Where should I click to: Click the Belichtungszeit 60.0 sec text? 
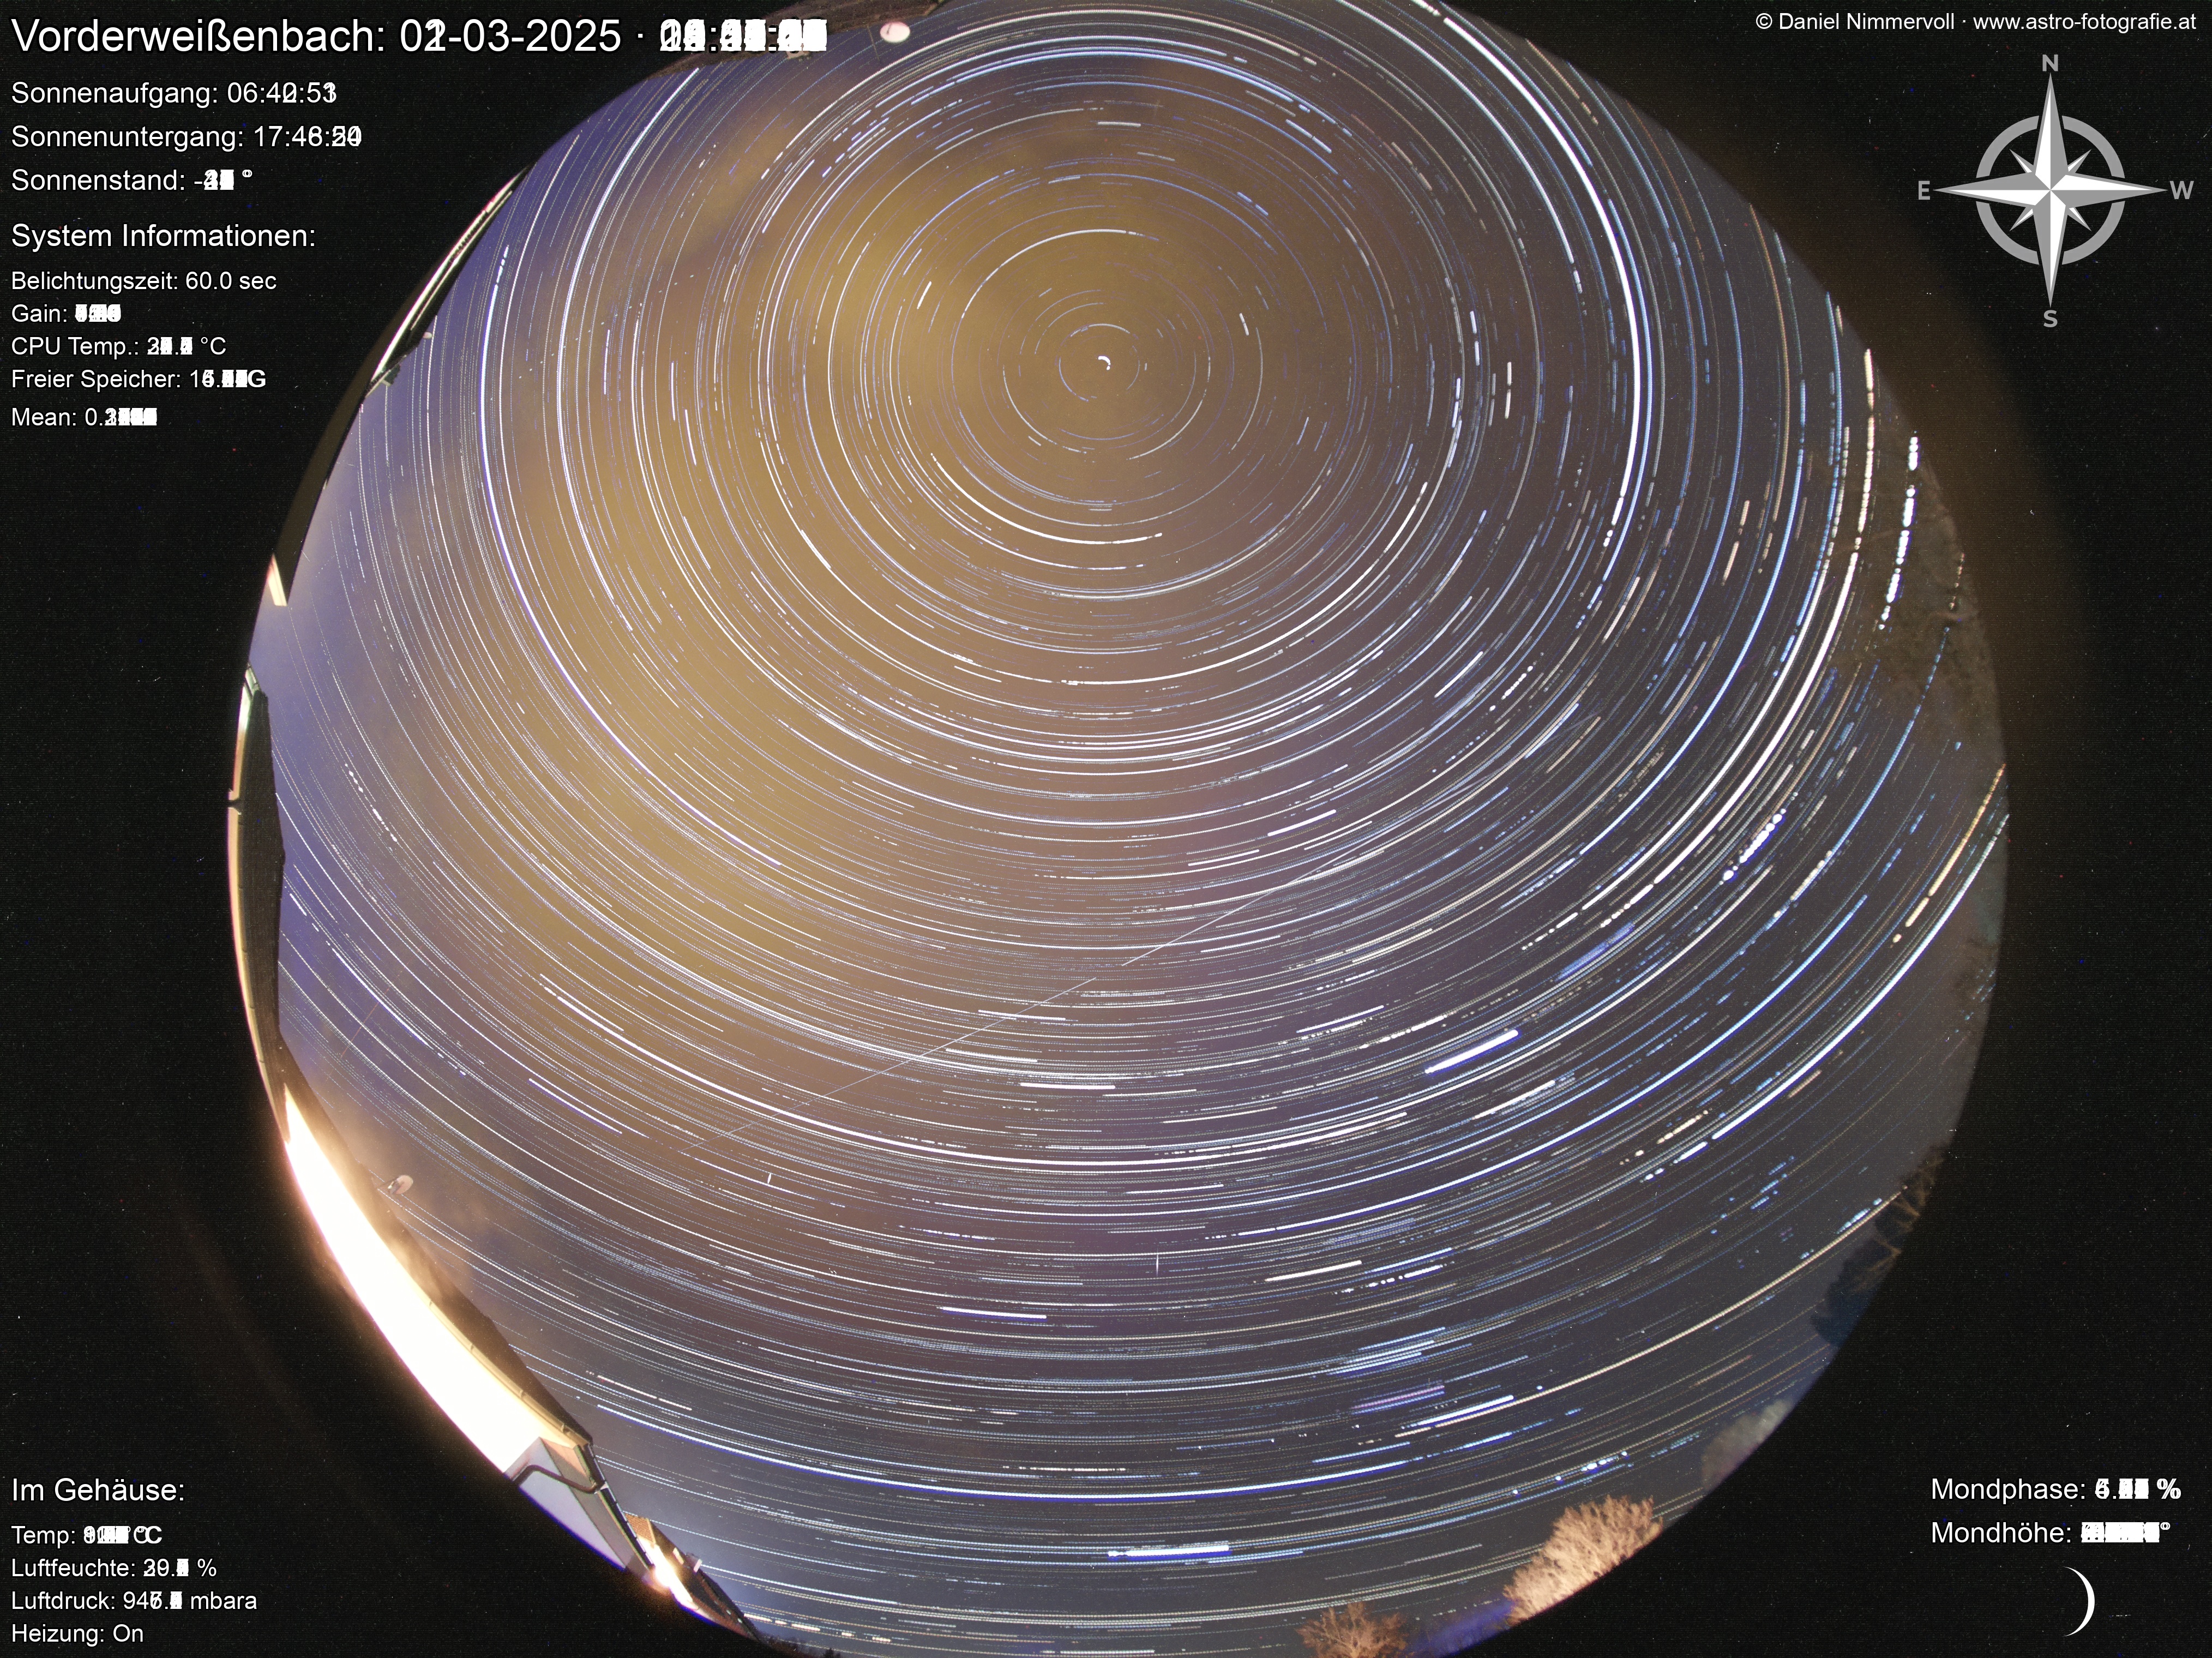(144, 281)
